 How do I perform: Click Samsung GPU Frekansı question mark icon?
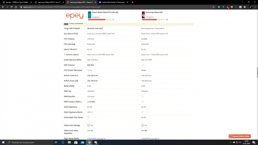[x=142, y=65]
